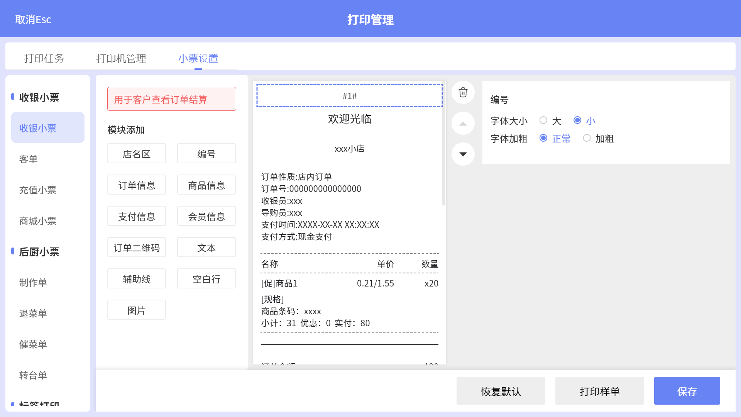This screenshot has width=741, height=417.
Task: Select the #1# number block in preview
Action: coord(349,95)
